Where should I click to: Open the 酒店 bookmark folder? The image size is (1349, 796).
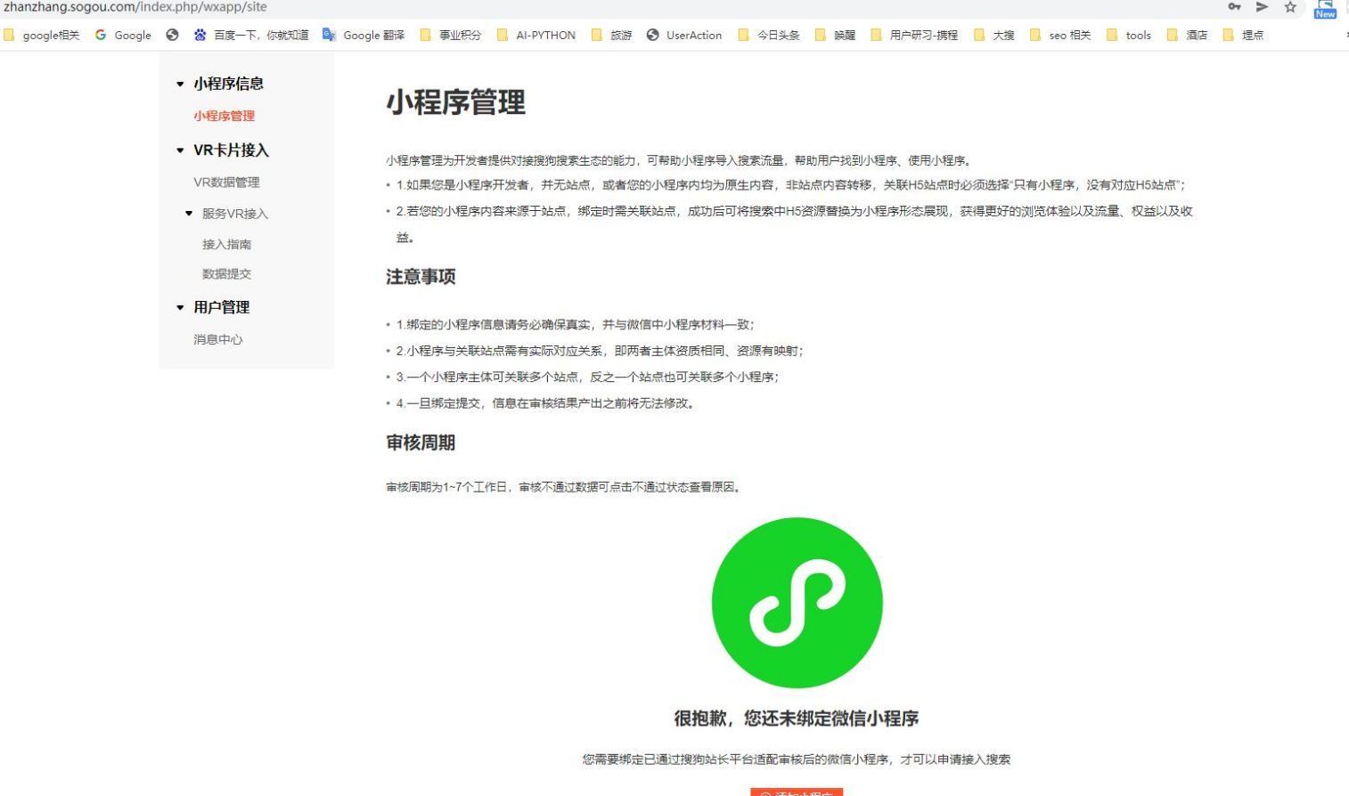tap(1187, 35)
